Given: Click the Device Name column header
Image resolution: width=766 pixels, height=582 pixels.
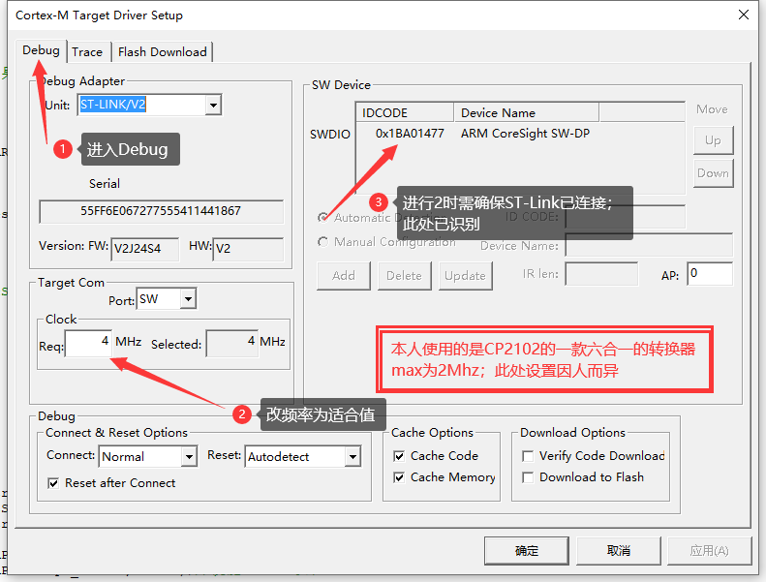Looking at the screenshot, I should tap(526, 113).
